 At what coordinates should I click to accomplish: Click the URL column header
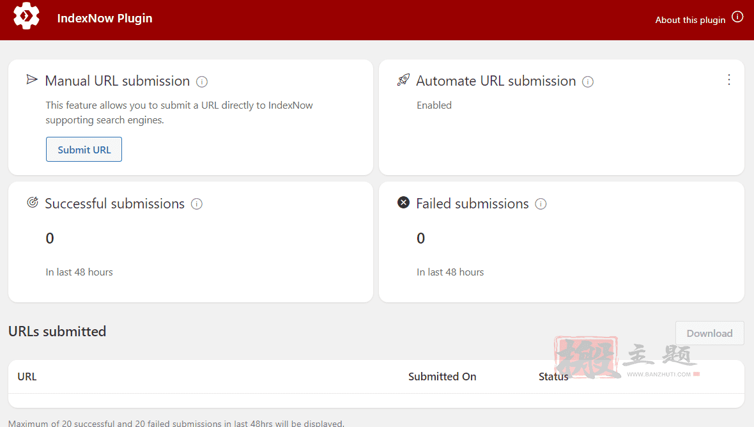pyautogui.click(x=27, y=377)
